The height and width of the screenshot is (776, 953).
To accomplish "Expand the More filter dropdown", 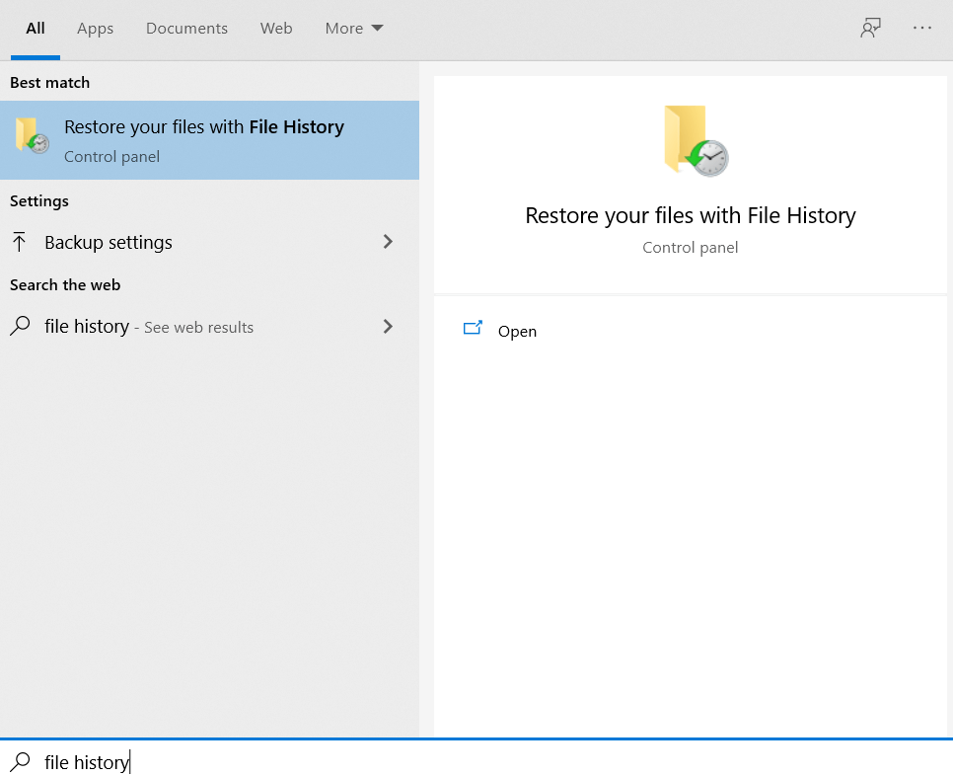I will [x=353, y=29].
